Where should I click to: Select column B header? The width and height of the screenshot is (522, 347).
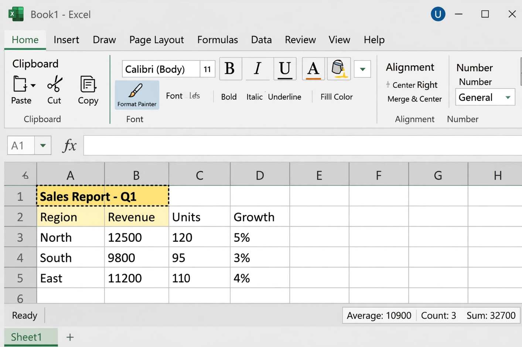point(137,174)
